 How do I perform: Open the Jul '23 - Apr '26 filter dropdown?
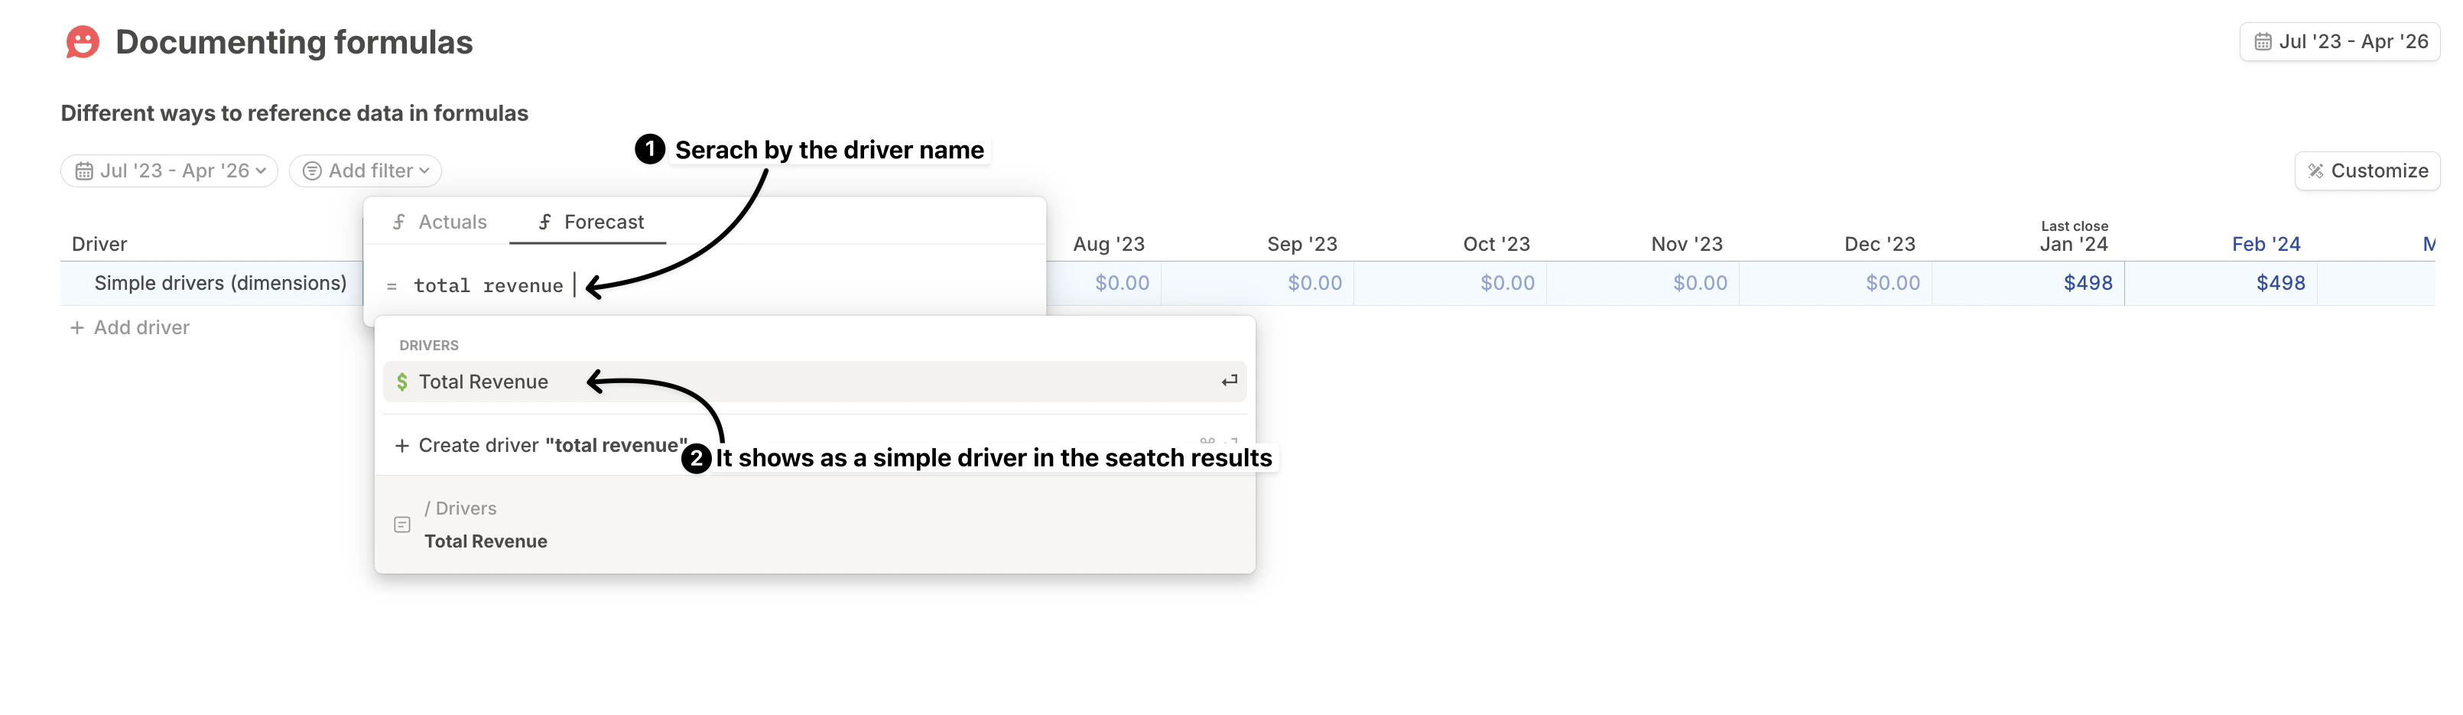point(171,171)
